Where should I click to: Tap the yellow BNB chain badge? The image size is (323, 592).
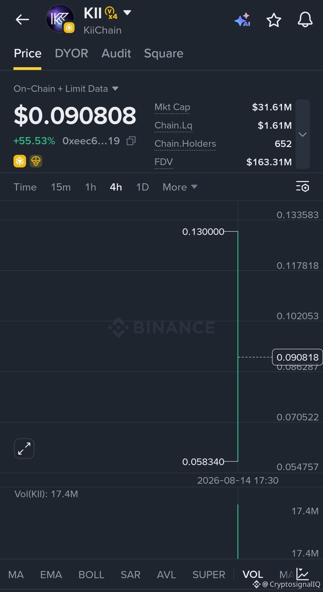tap(20, 161)
